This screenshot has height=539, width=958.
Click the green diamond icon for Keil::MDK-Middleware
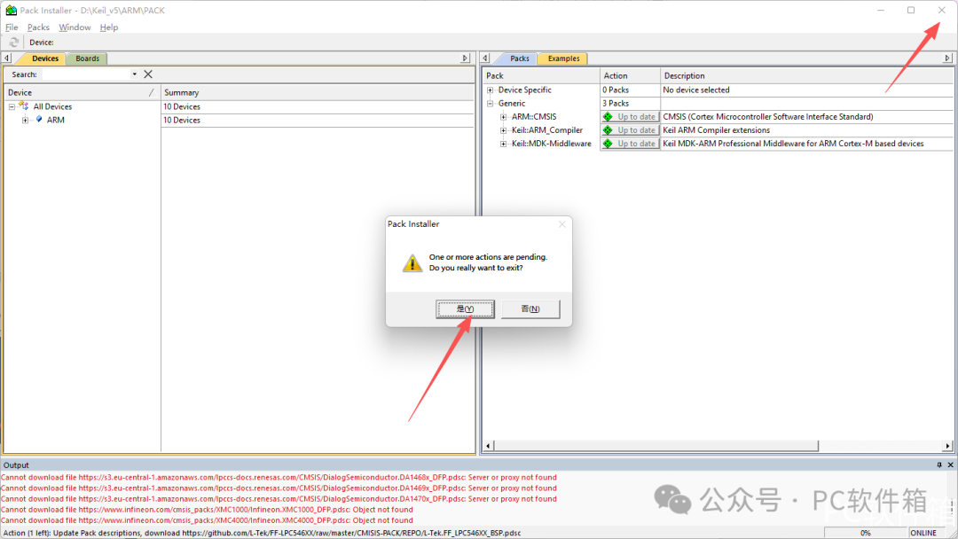(x=608, y=144)
